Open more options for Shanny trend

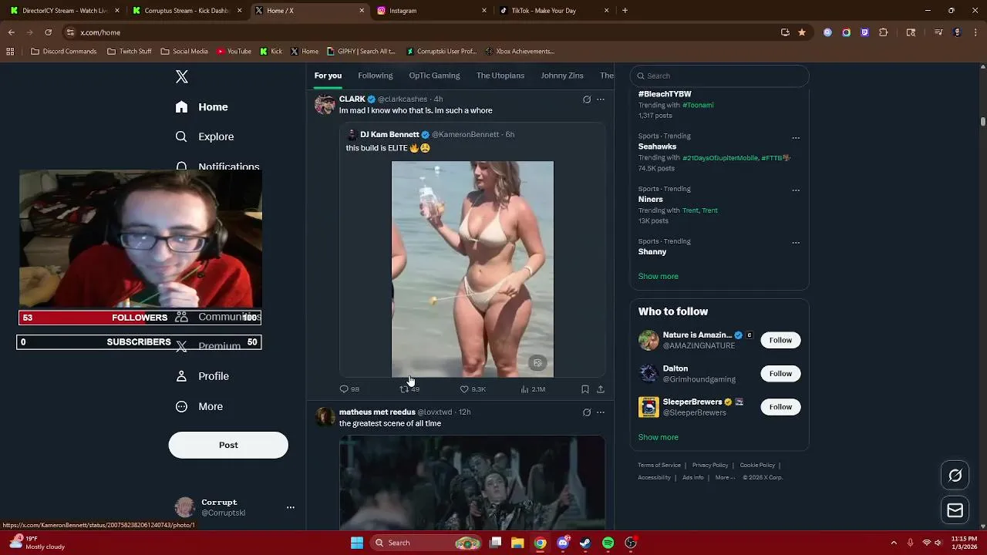click(796, 243)
